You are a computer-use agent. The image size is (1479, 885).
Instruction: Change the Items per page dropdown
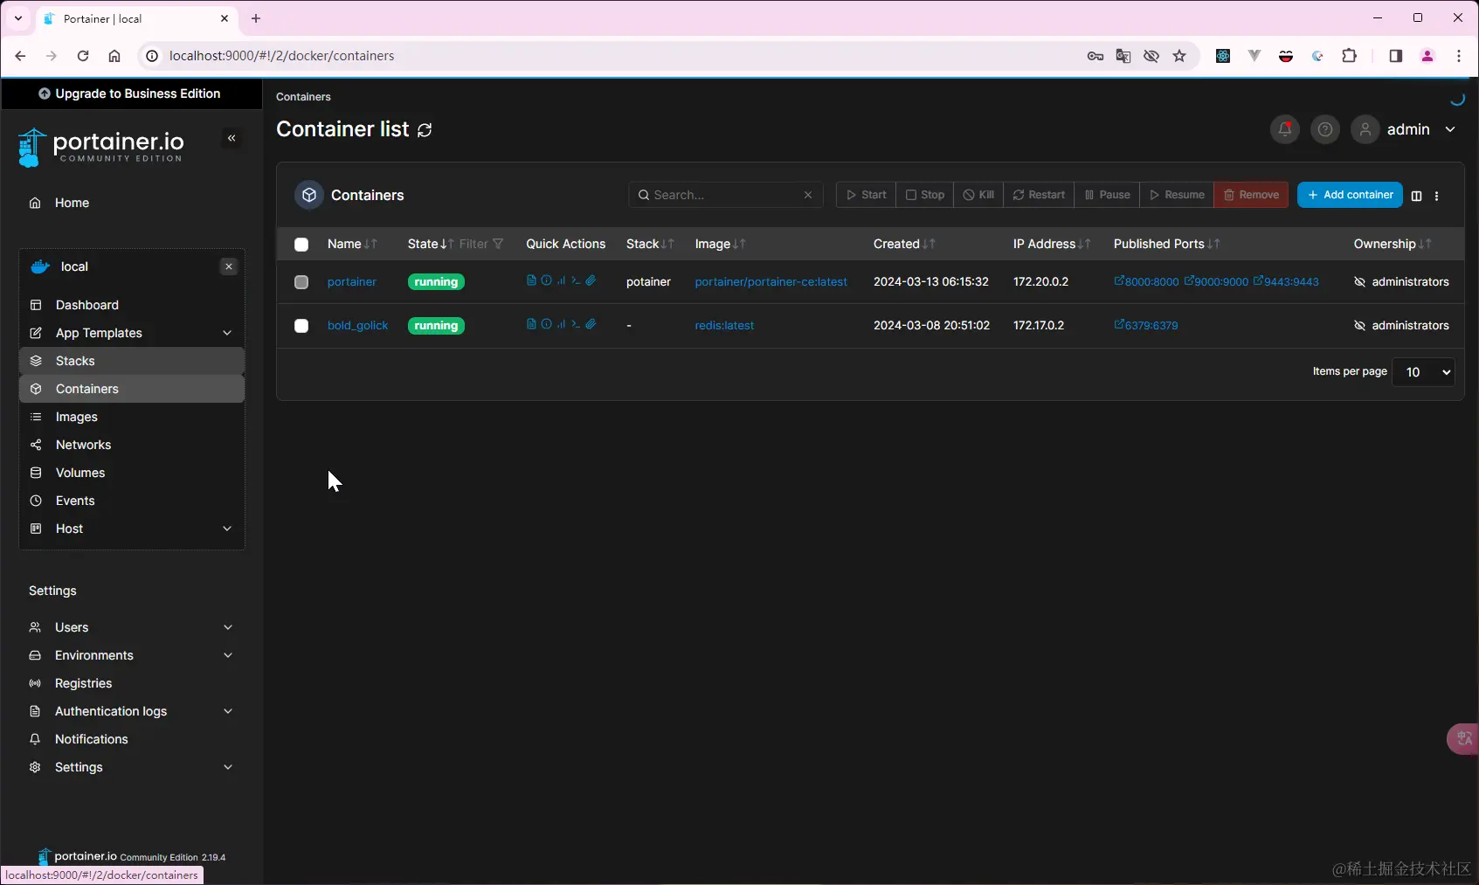pos(1423,372)
